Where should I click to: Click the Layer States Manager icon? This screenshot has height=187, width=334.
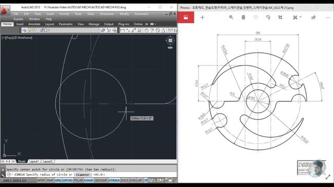pos(115,30)
